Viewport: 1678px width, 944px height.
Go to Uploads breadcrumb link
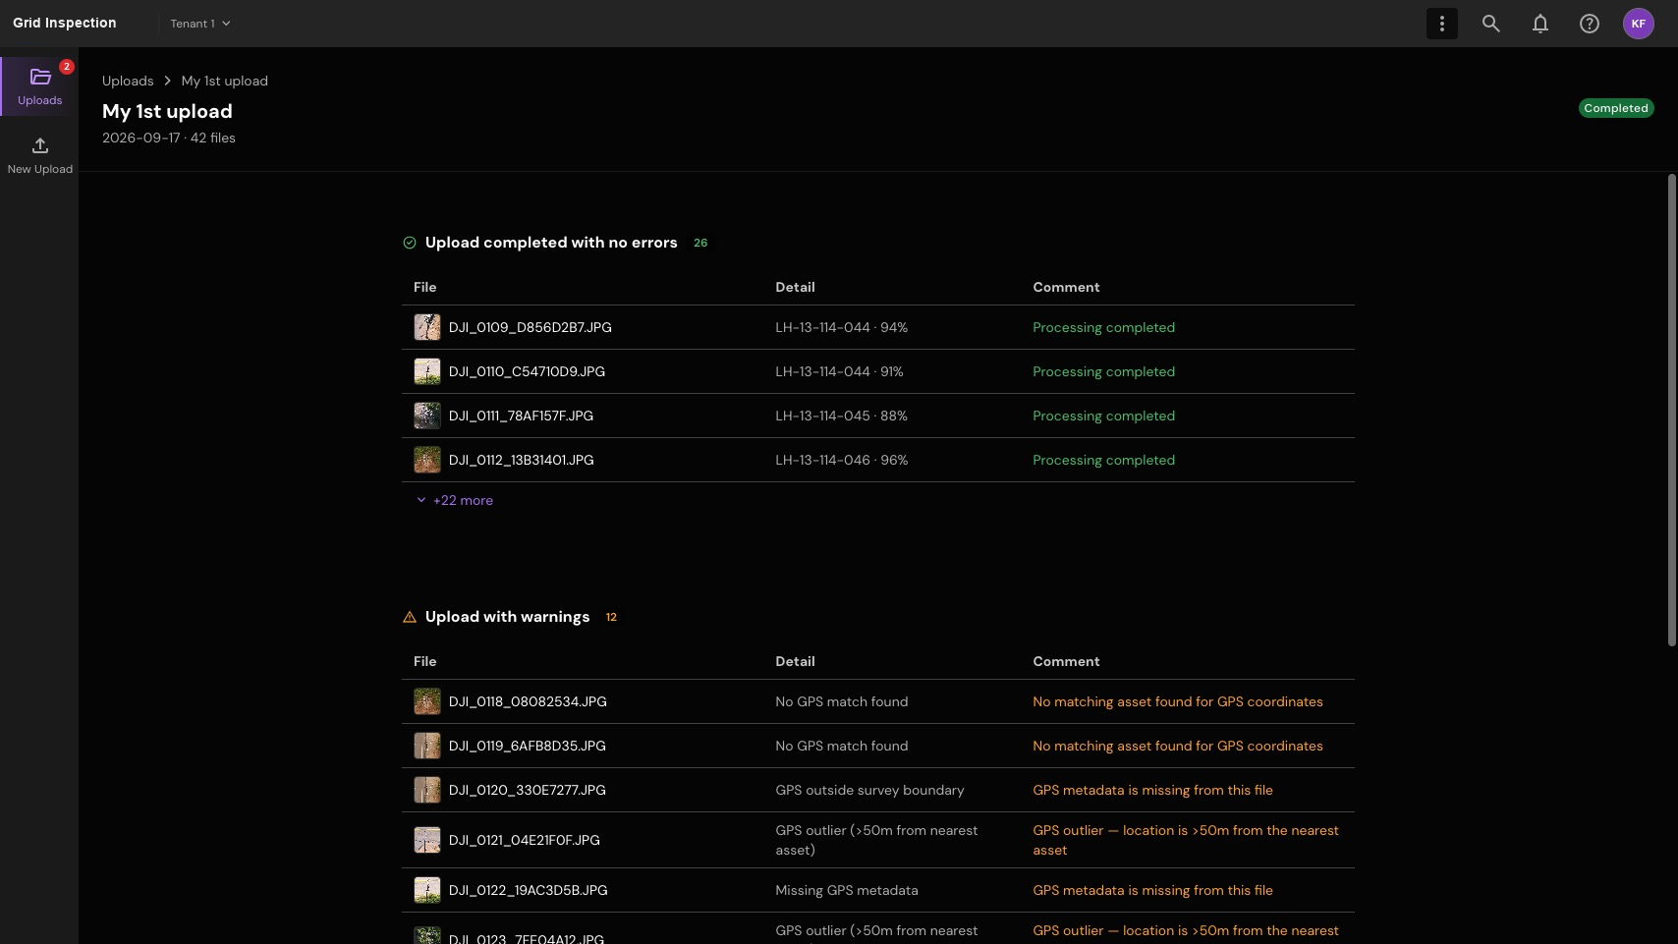pyautogui.click(x=128, y=81)
